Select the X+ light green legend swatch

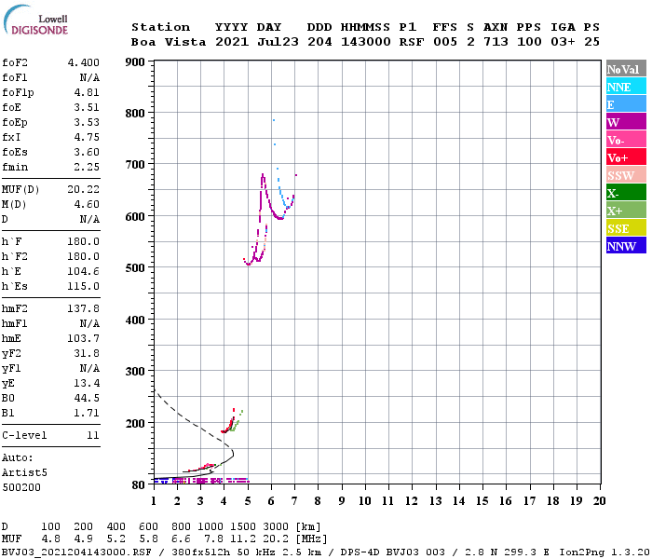click(x=626, y=210)
